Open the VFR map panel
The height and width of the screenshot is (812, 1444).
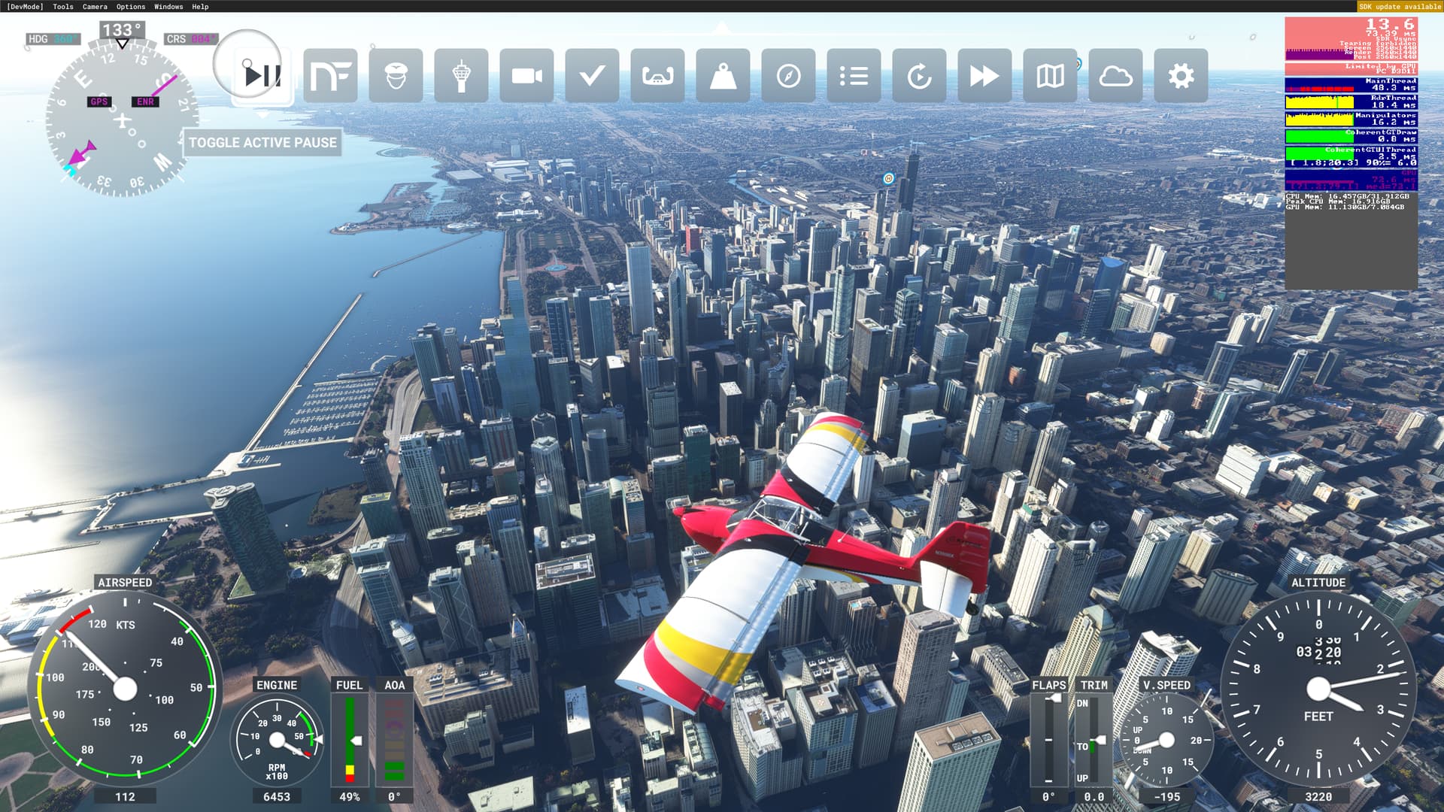click(x=1050, y=76)
